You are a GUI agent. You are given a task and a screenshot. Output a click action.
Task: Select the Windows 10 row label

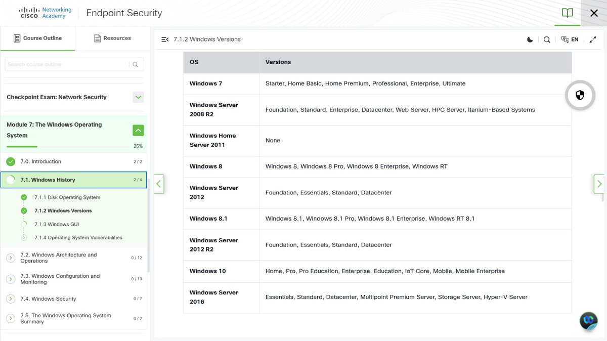click(208, 271)
